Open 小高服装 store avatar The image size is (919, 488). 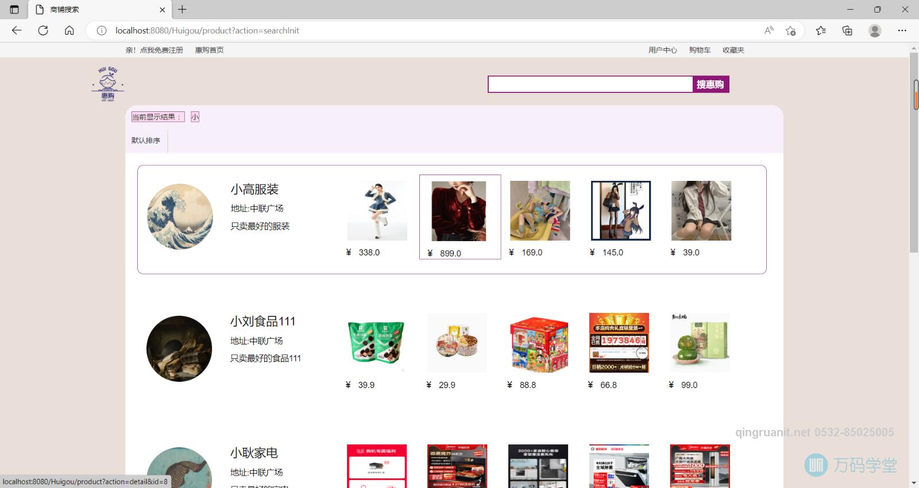(x=180, y=216)
